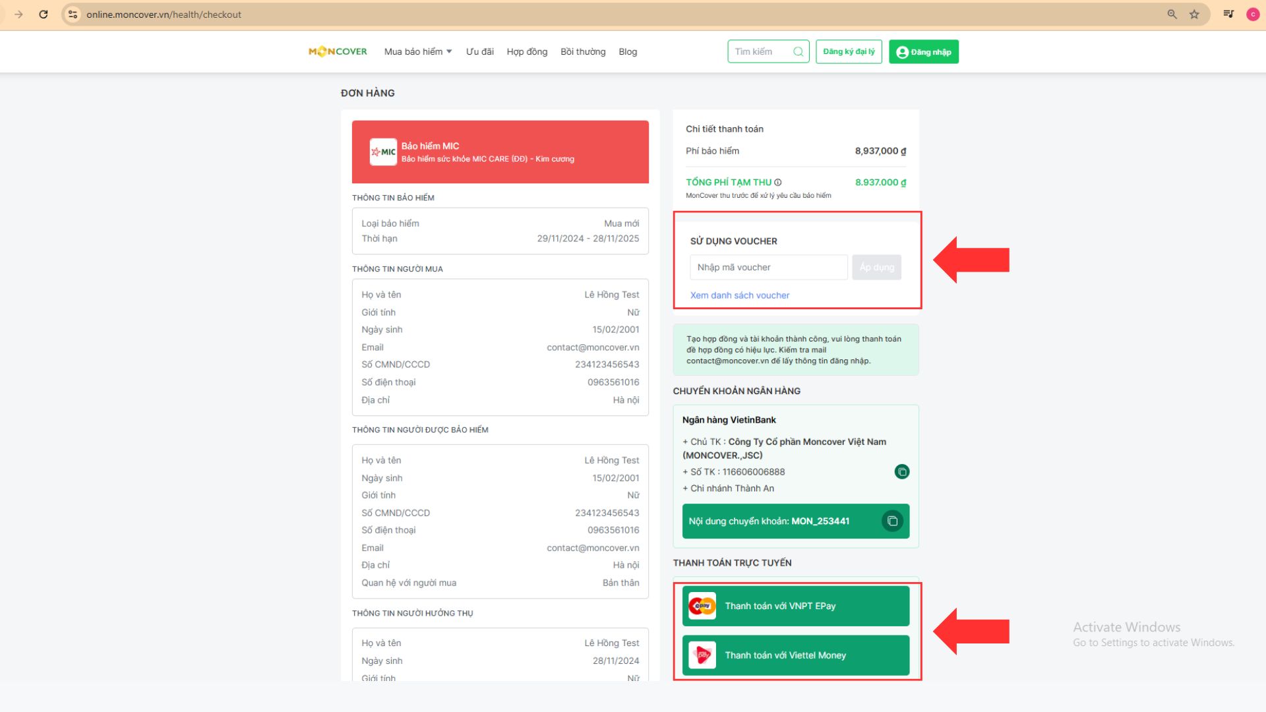Viewport: 1266px width, 712px height.
Task: Click the info icon beside TỔNG PHÍ TẠM THU
Action: (778, 183)
